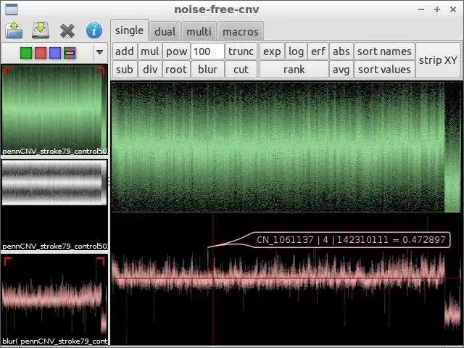Click the cut button

pyautogui.click(x=241, y=70)
